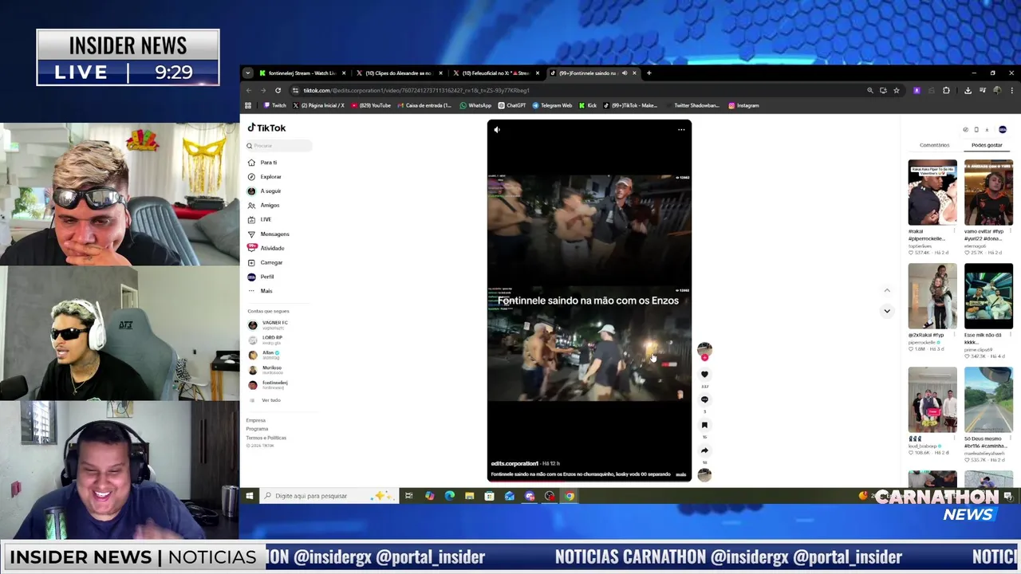Like the video with heart icon
The width and height of the screenshot is (1021, 574).
tap(704, 374)
